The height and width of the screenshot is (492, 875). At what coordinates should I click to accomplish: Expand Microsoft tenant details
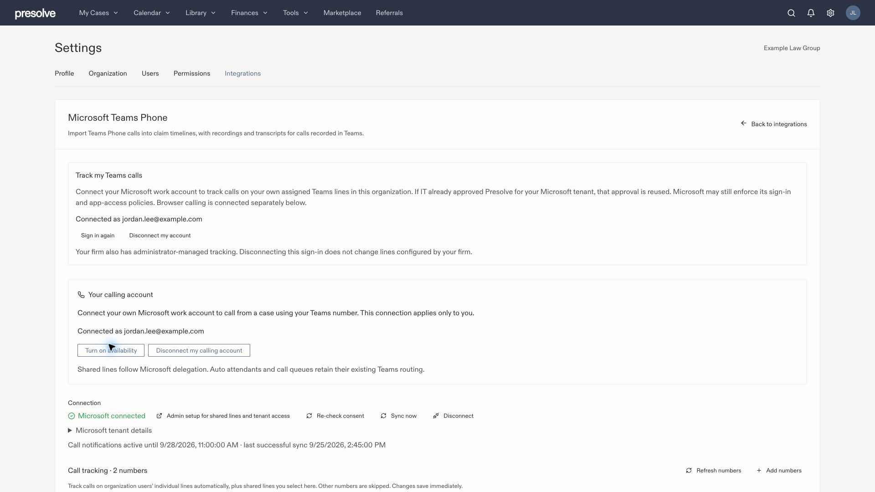pyautogui.click(x=110, y=430)
